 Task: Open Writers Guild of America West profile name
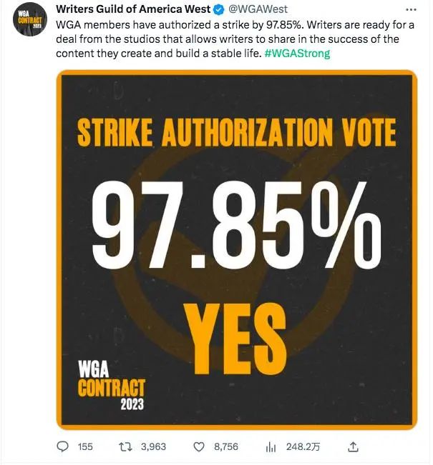pyautogui.click(x=133, y=10)
